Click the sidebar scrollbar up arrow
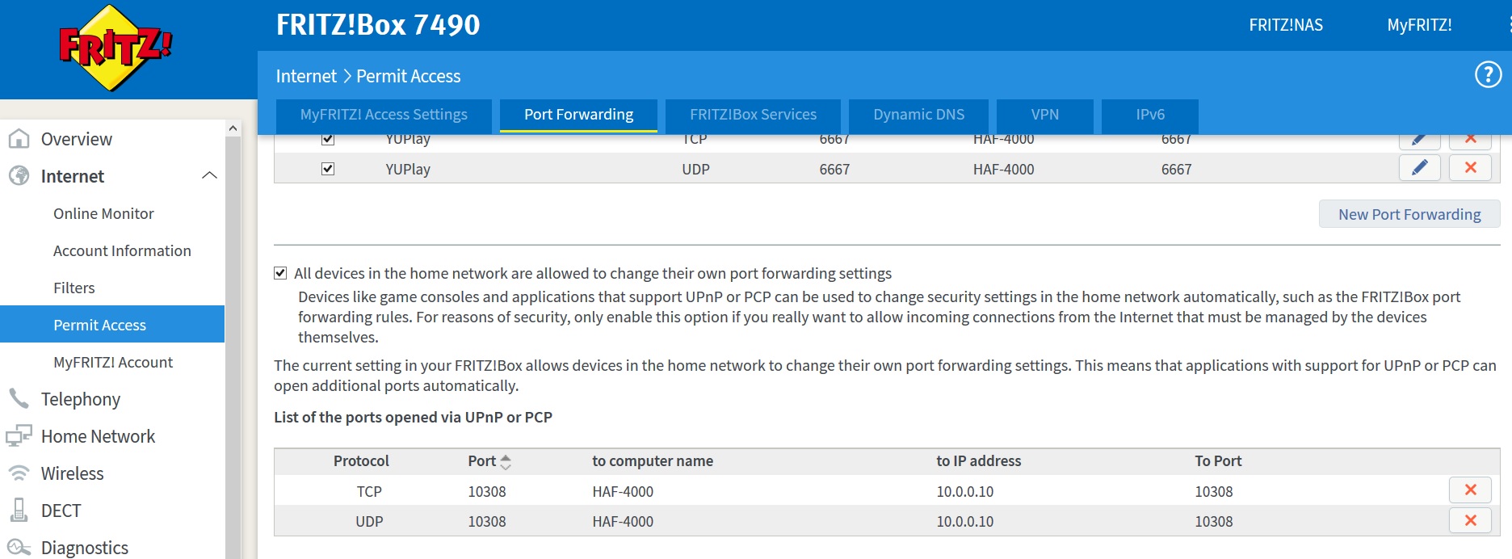 pos(233,128)
